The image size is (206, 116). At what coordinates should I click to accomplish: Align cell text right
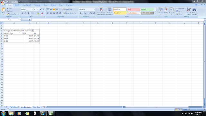[x=54, y=13]
